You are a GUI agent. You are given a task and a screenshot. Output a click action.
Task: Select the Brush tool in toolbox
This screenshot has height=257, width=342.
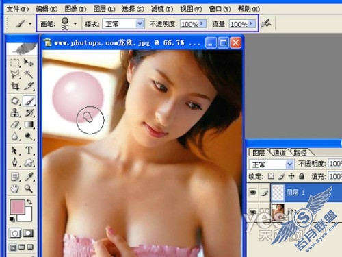29,101
